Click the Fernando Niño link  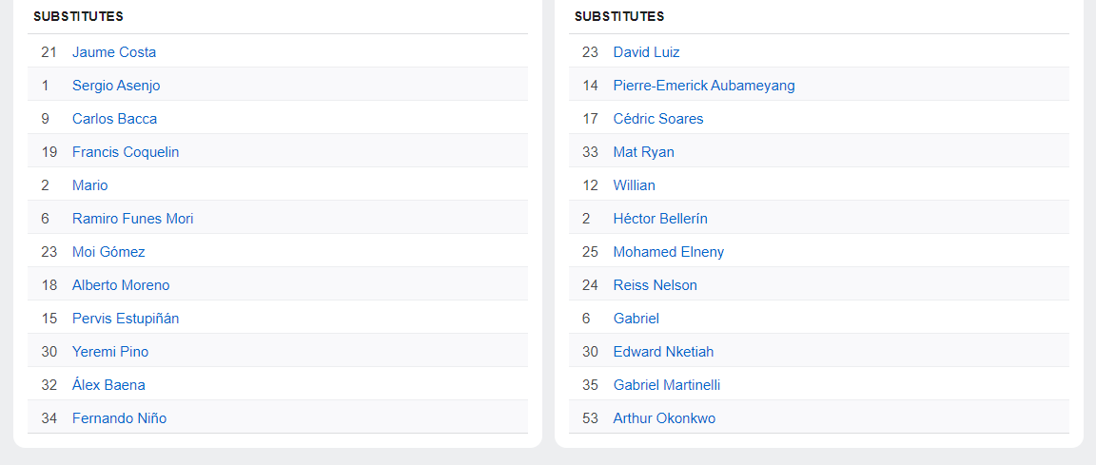[x=119, y=418]
